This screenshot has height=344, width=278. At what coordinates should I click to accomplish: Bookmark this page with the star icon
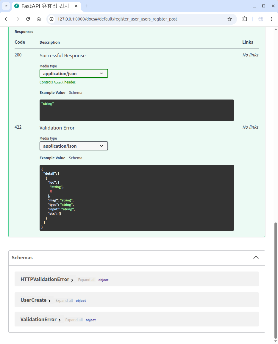tap(230, 19)
